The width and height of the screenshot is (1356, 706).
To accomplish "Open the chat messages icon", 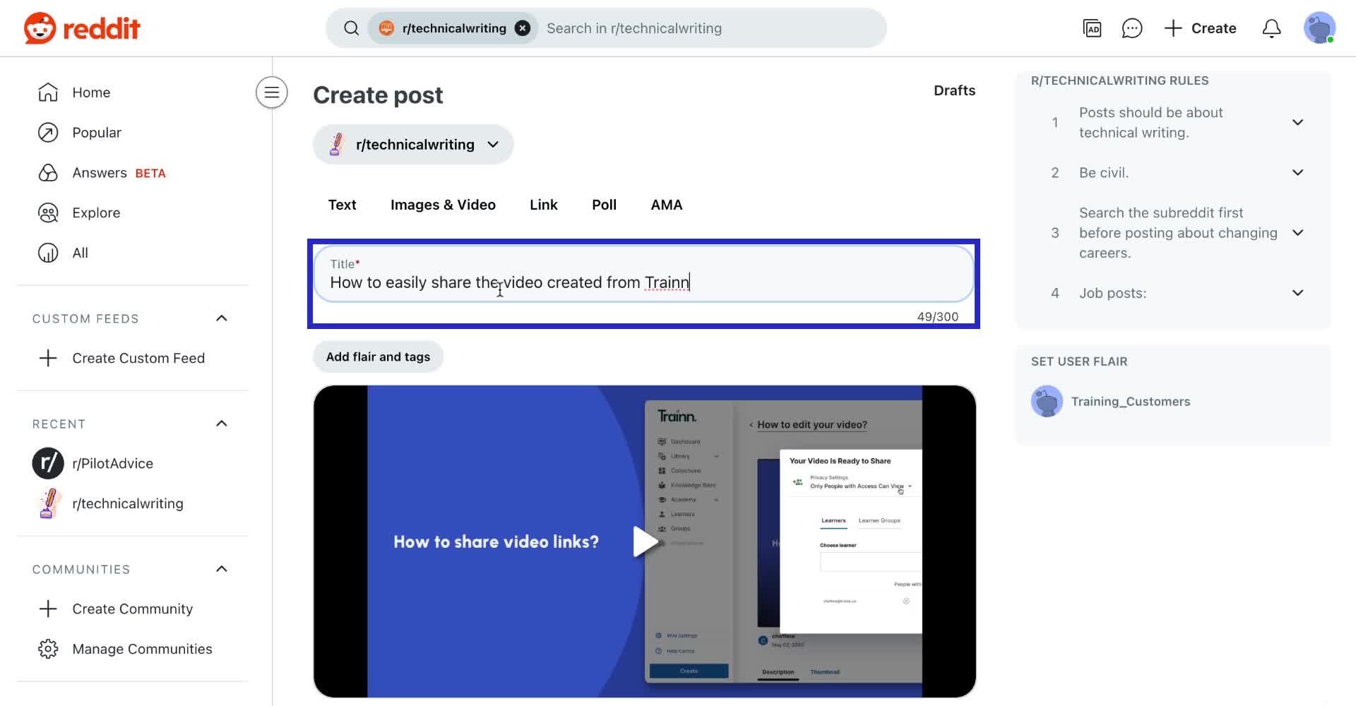I will (1131, 28).
